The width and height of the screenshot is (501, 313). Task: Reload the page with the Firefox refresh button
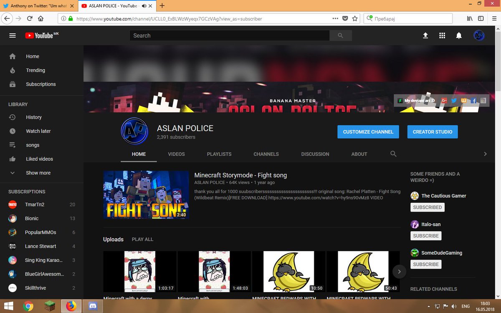30,18
